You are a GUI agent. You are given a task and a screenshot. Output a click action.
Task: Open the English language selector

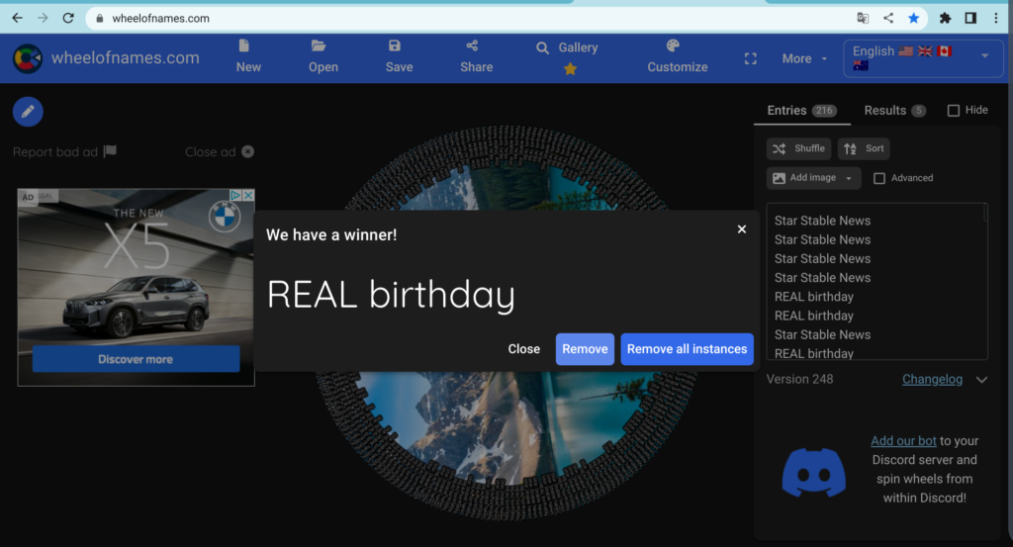pos(920,57)
